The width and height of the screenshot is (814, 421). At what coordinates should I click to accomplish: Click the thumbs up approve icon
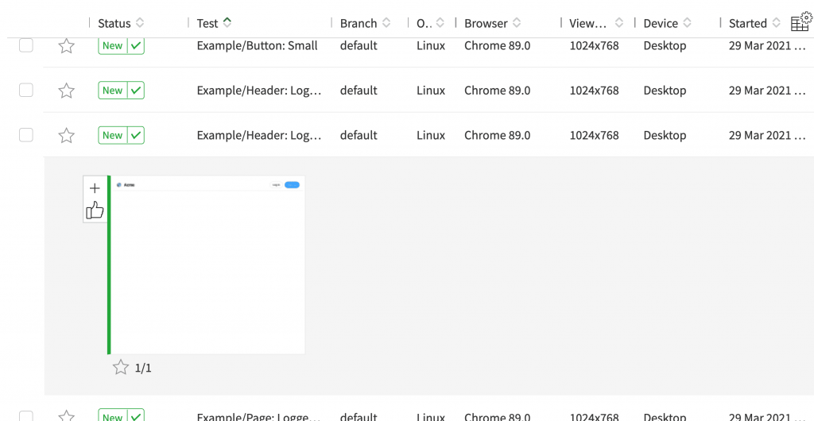[x=95, y=210]
